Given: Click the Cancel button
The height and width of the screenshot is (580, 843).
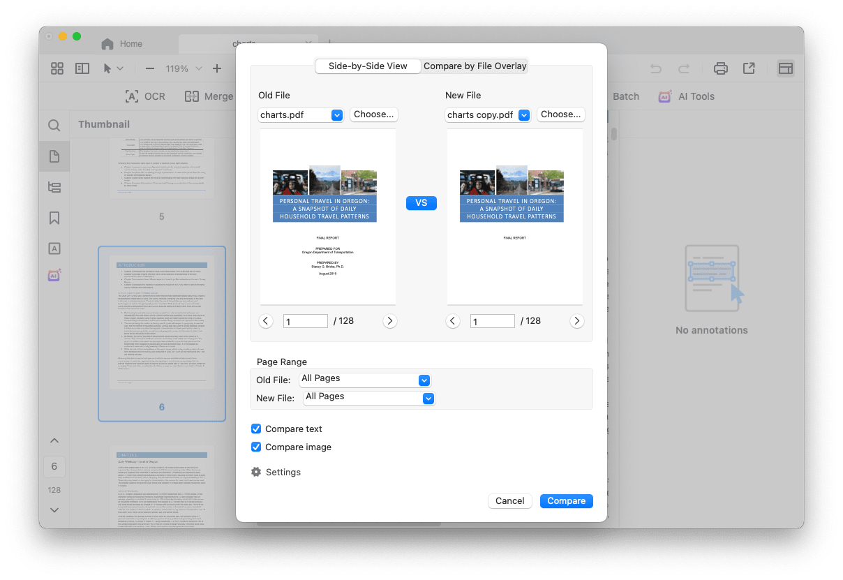Looking at the screenshot, I should tap(509, 501).
